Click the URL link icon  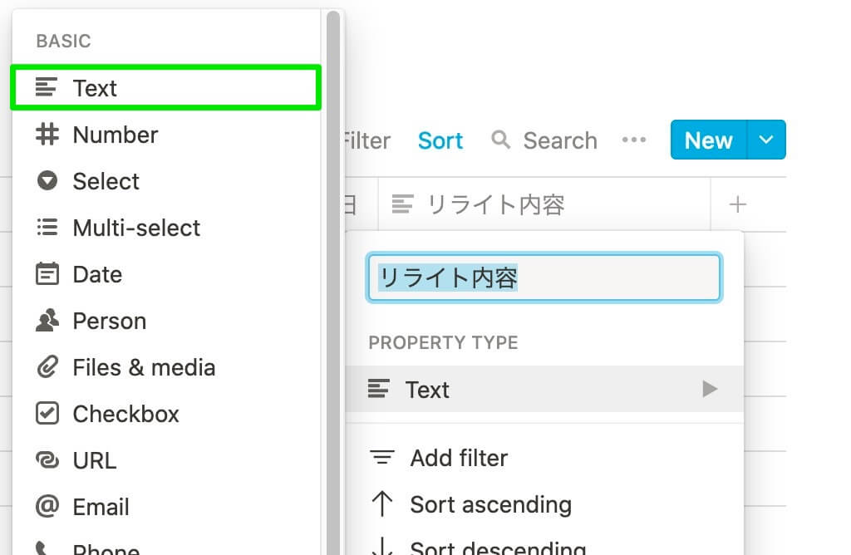47,460
